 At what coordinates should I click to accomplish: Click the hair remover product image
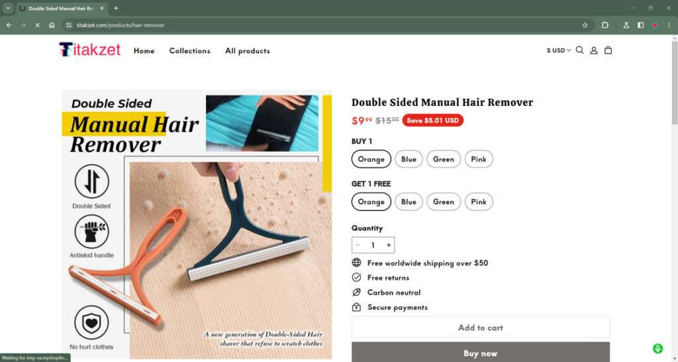[x=197, y=224]
